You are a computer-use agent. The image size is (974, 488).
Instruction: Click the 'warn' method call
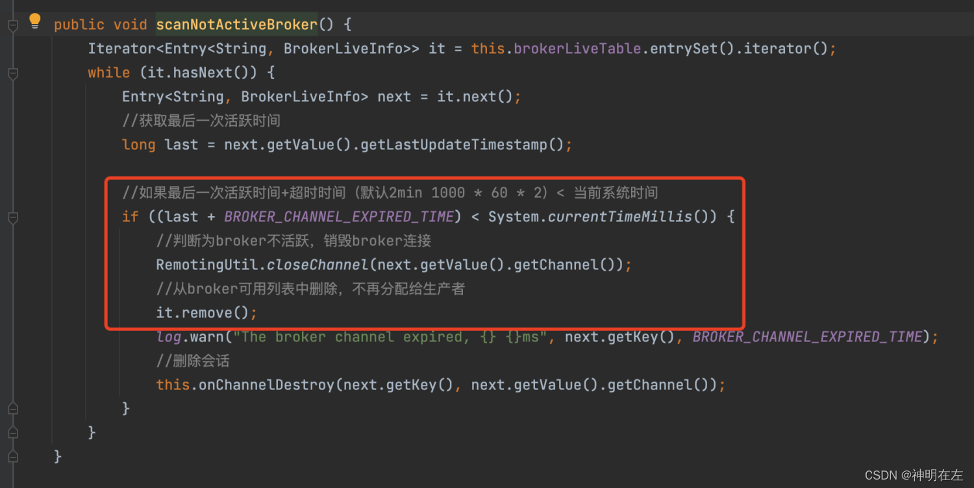[x=207, y=337]
